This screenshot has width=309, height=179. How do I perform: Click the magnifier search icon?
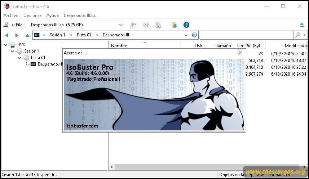pyautogui.click(x=297, y=35)
